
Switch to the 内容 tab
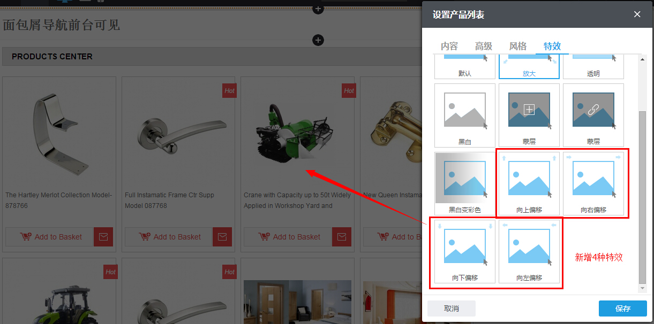coord(449,46)
